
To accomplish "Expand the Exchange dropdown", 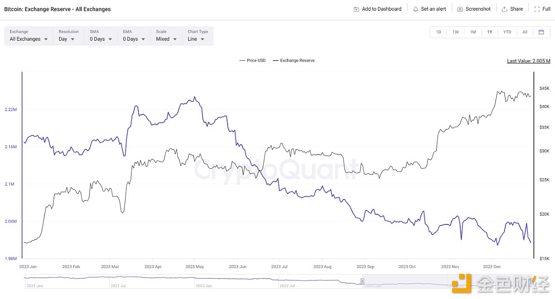I will click(29, 39).
